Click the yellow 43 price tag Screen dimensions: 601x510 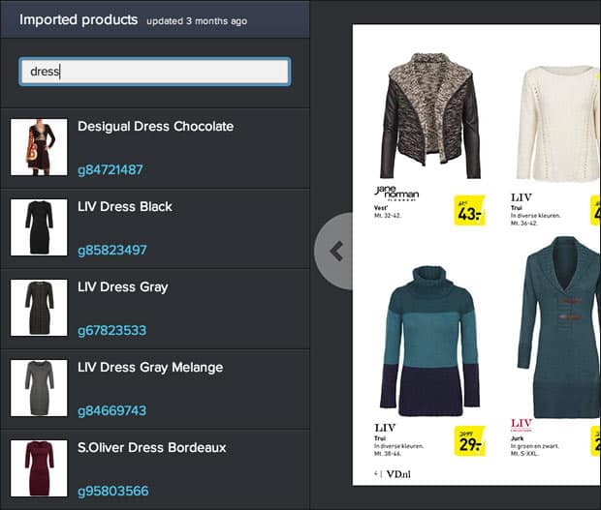pyautogui.click(x=469, y=209)
